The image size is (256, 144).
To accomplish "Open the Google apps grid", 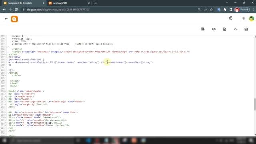I will [243, 19].
